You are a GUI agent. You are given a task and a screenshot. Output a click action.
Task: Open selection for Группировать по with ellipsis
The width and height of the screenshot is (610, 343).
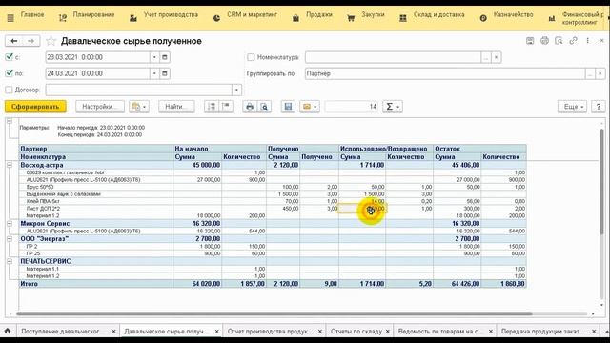(590, 73)
